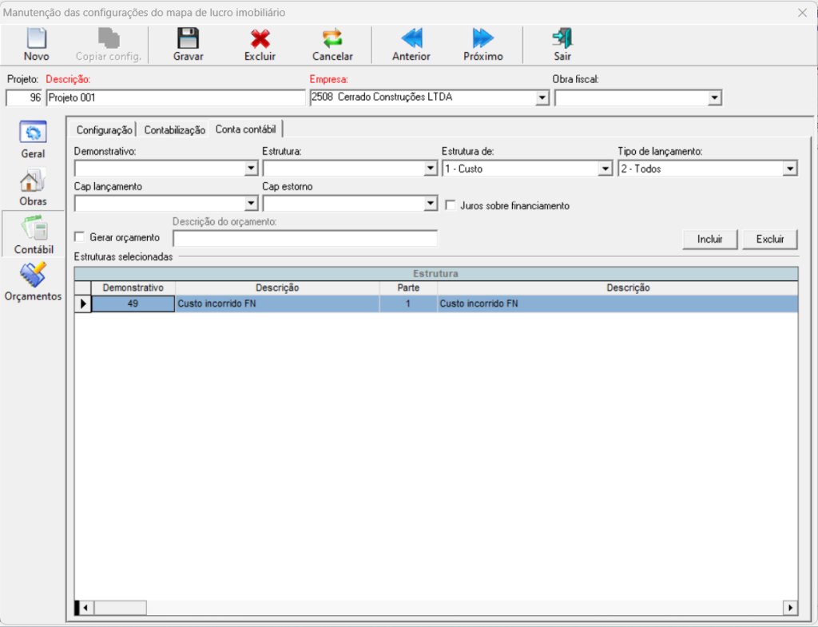Click the Excluir button beside Incluir

pos(770,239)
